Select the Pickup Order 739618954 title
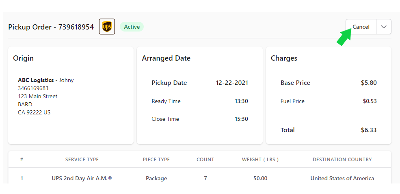 tap(51, 27)
